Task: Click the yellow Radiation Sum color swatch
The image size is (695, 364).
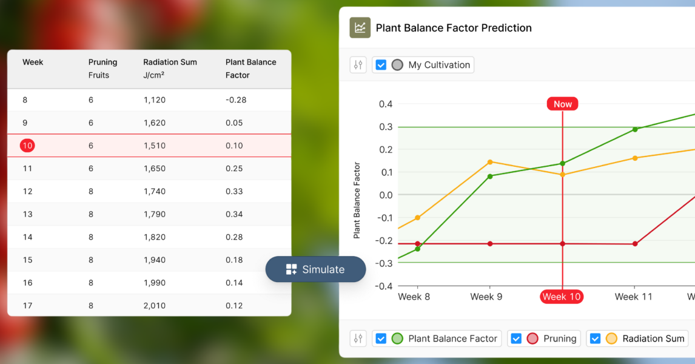Action: click(x=612, y=339)
